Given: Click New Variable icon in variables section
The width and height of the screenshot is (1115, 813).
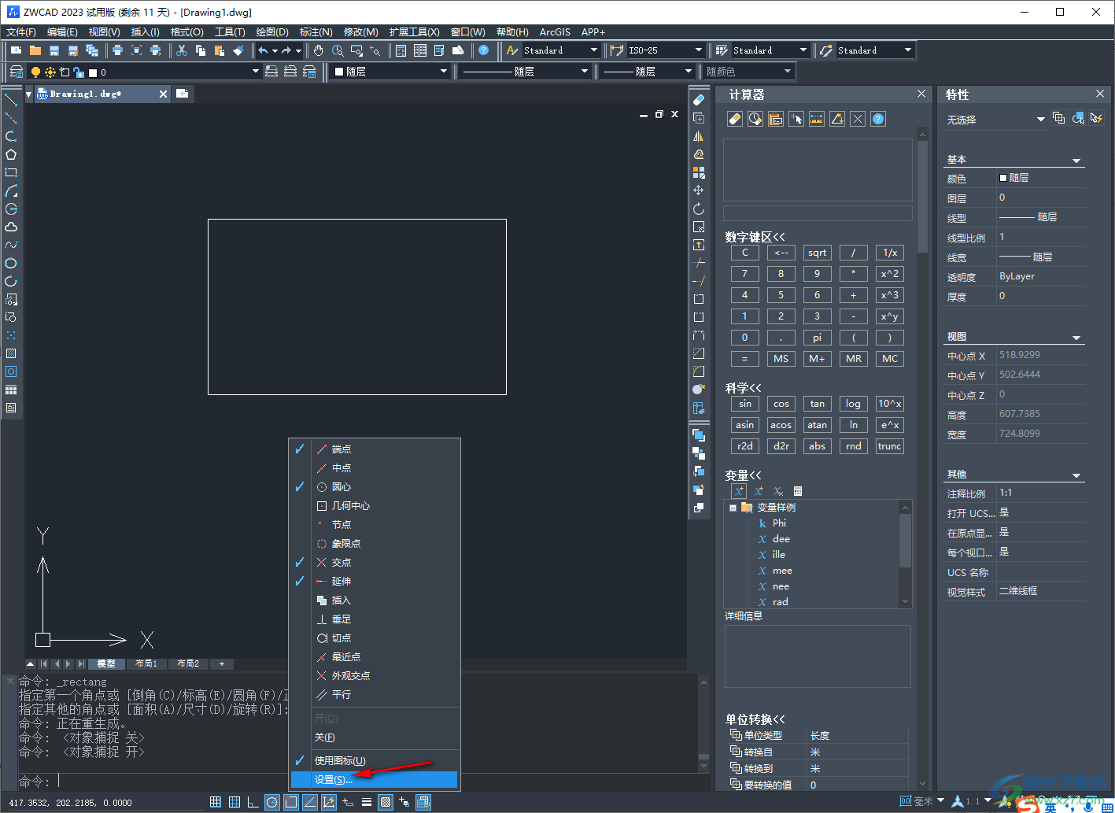Looking at the screenshot, I should coord(739,491).
